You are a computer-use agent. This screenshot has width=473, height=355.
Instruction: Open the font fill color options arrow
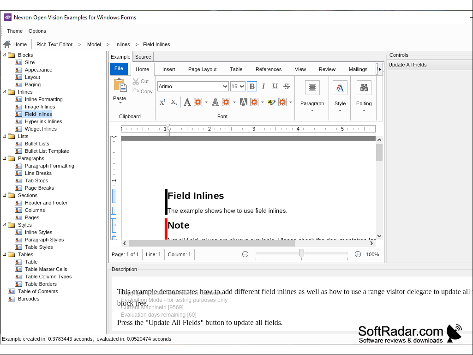206,102
